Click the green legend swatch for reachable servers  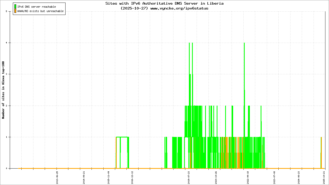point(15,7)
